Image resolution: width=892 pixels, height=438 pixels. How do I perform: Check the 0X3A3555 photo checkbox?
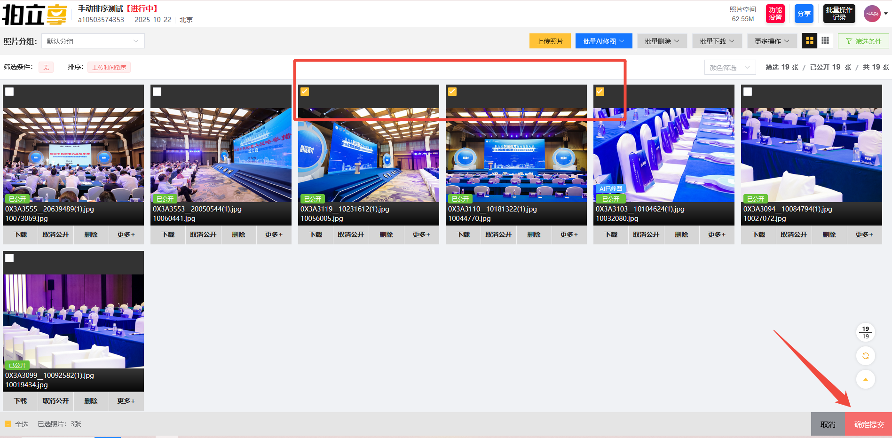(9, 92)
